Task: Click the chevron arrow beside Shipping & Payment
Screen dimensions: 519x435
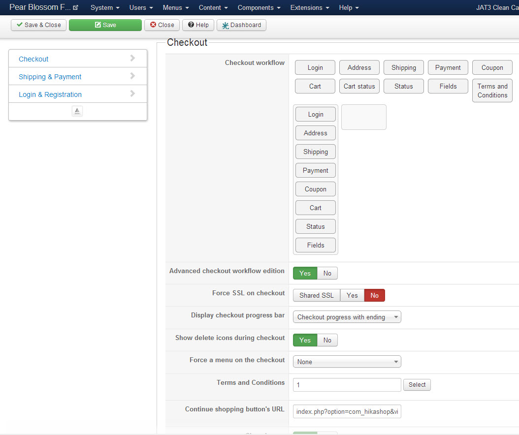Action: click(x=132, y=76)
